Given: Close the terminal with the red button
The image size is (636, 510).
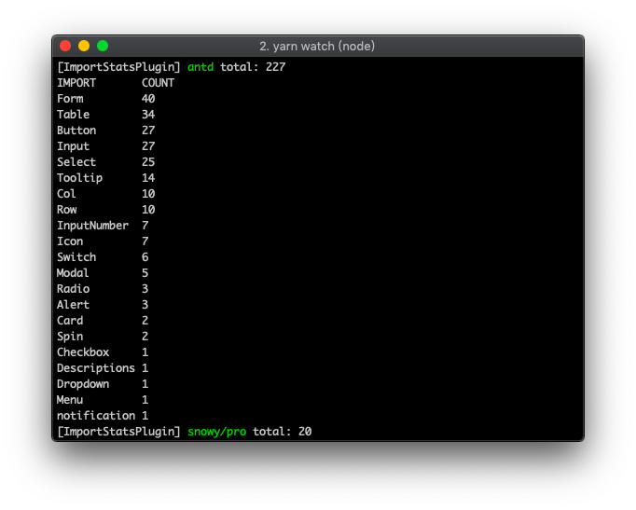Looking at the screenshot, I should pyautogui.click(x=65, y=46).
